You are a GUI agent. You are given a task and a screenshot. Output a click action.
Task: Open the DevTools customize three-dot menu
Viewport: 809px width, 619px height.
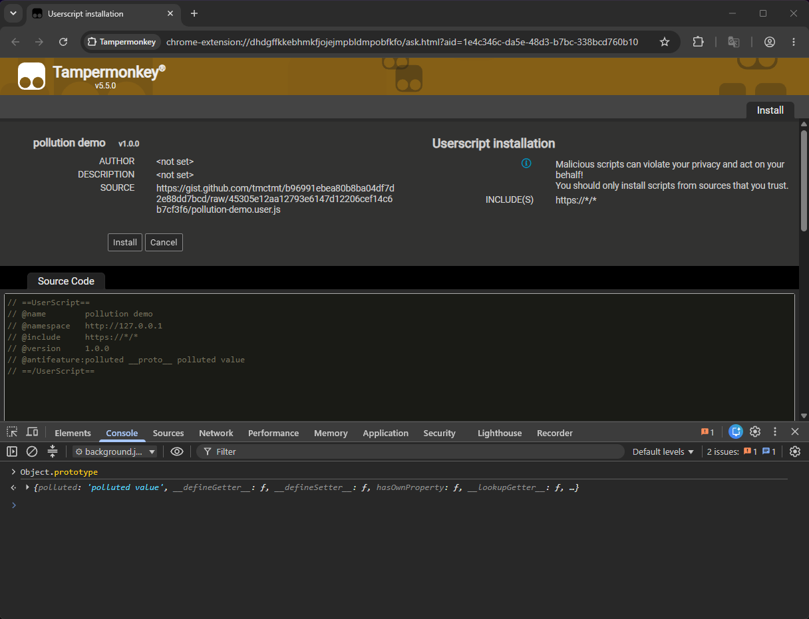coord(775,432)
